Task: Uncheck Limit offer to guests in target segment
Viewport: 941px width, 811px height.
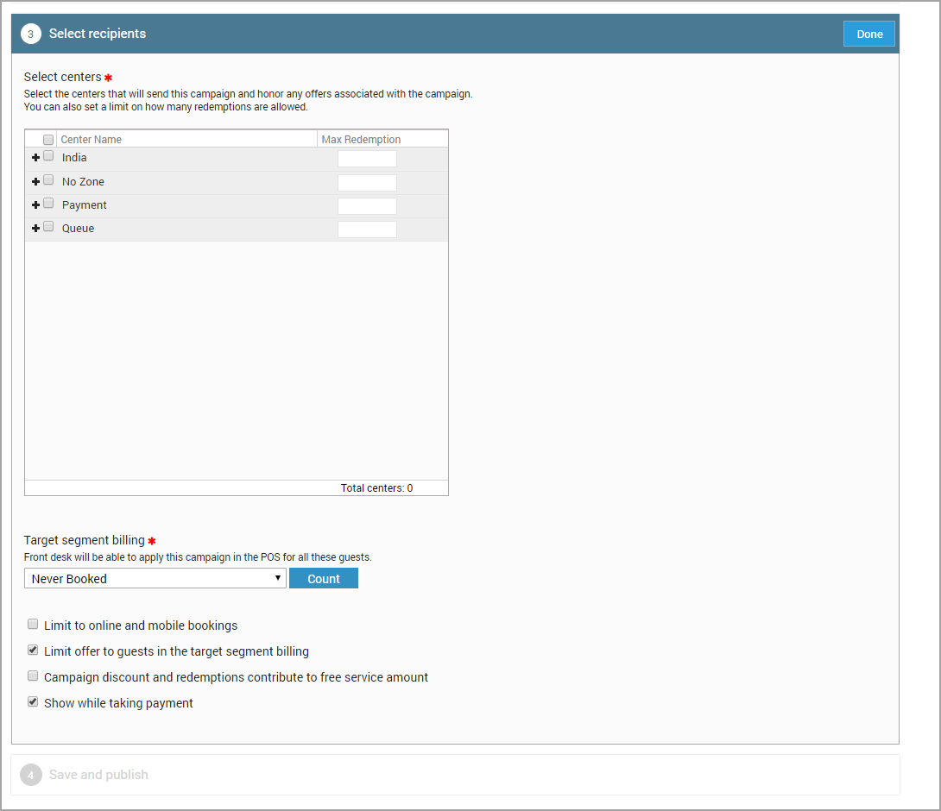Action: click(33, 651)
